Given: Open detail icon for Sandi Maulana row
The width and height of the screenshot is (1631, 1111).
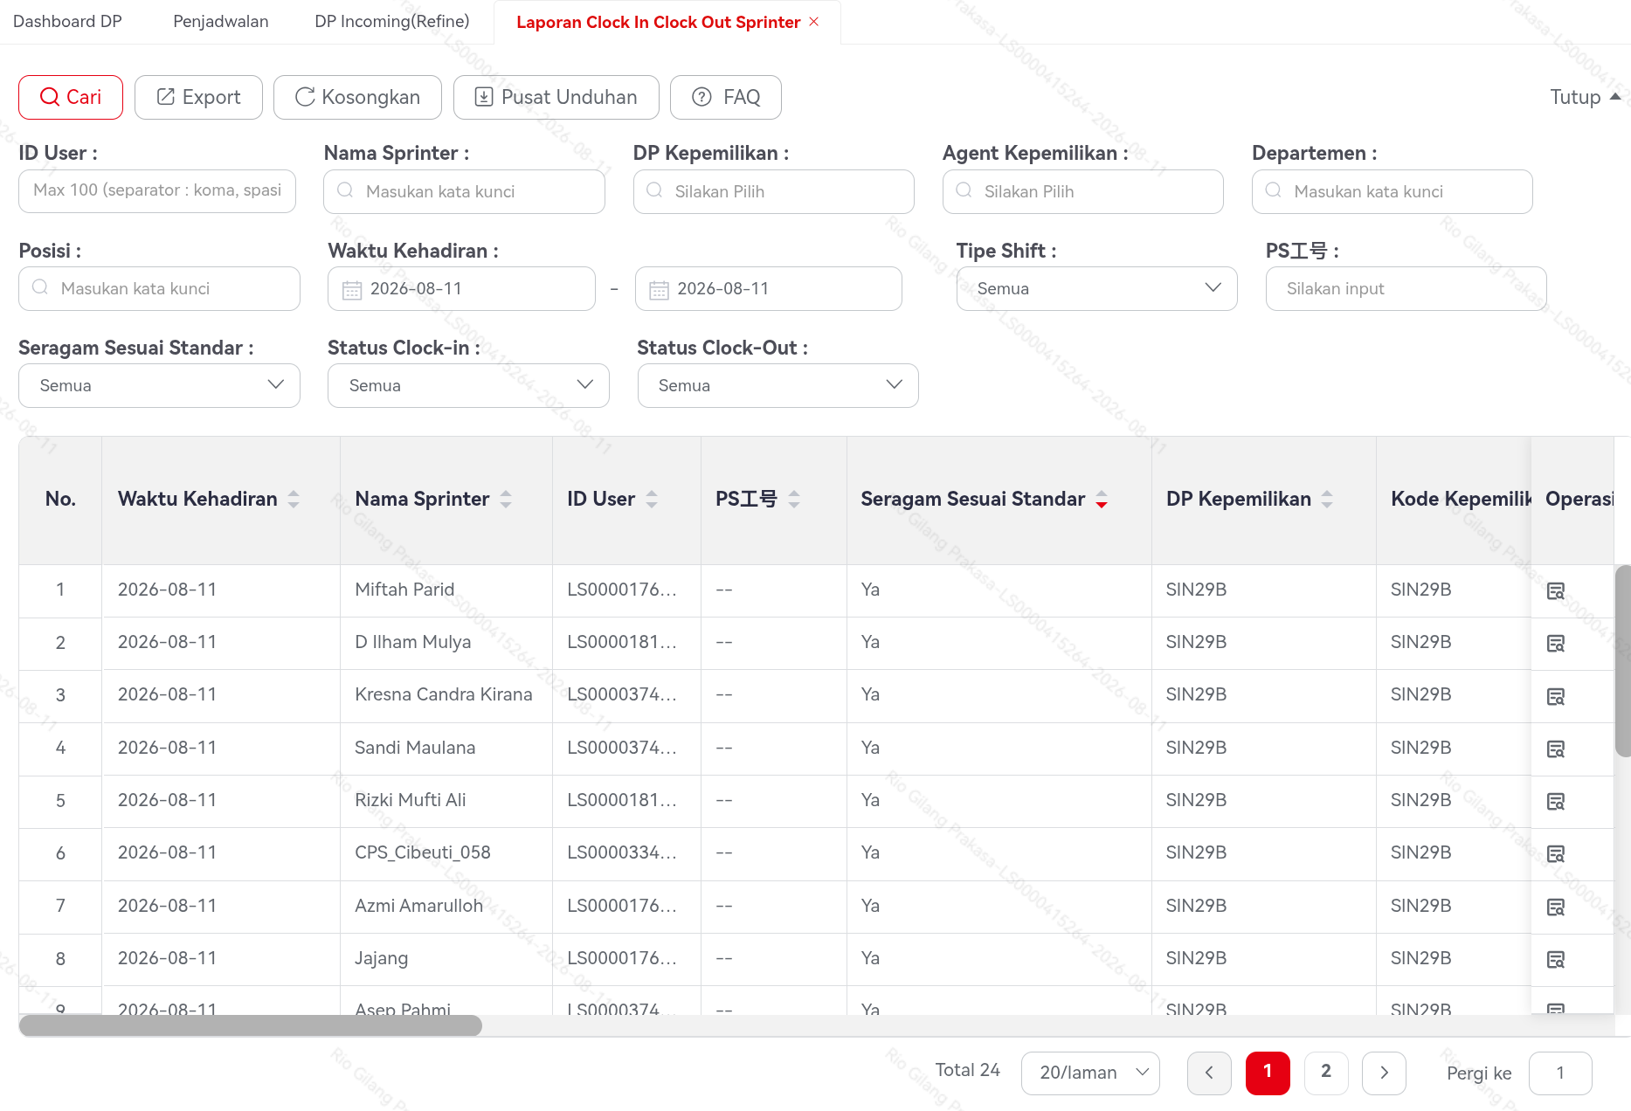Looking at the screenshot, I should [x=1555, y=749].
